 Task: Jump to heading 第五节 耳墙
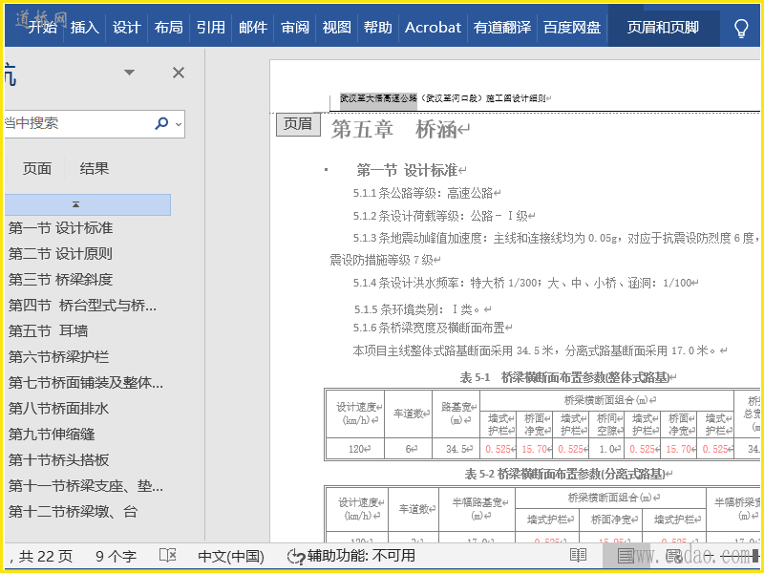49,330
